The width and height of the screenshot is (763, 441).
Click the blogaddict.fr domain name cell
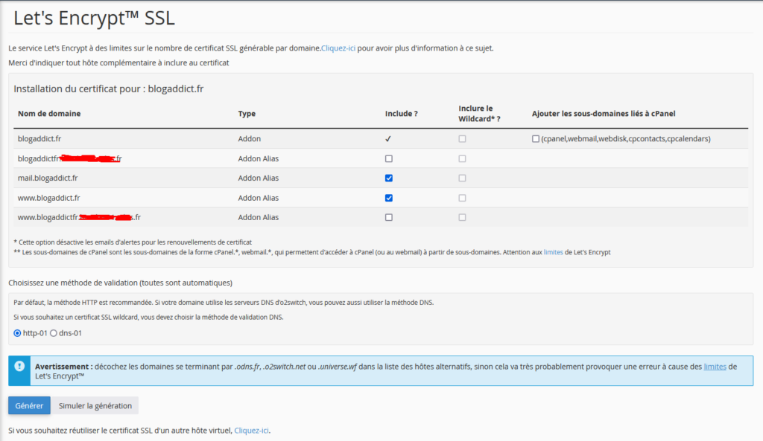pyautogui.click(x=39, y=139)
